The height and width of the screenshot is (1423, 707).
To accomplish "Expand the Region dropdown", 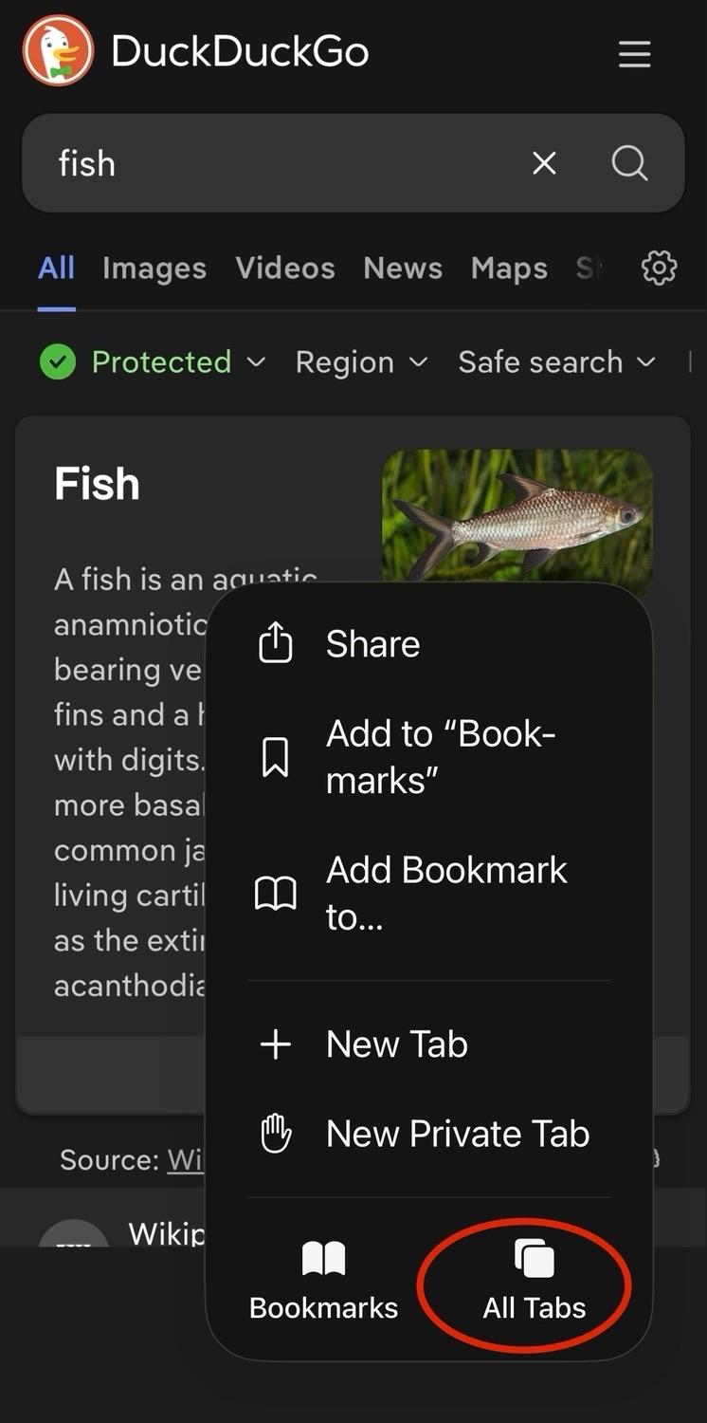I will [361, 361].
